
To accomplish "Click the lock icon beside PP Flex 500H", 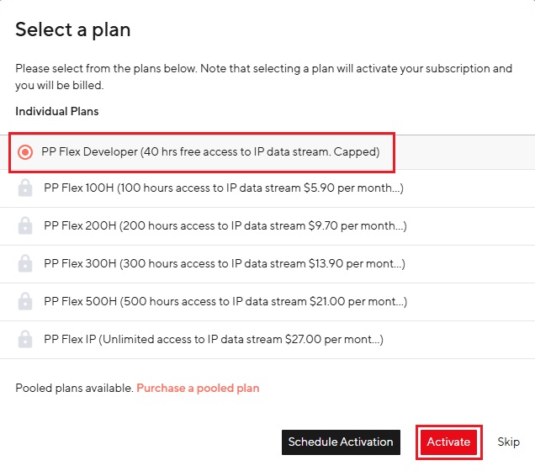I will (x=26, y=302).
